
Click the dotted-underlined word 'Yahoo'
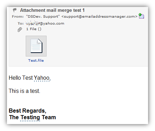pos(42,78)
